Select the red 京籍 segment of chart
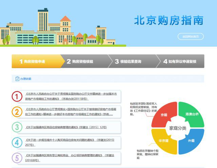217x168 pixels. [164, 114]
